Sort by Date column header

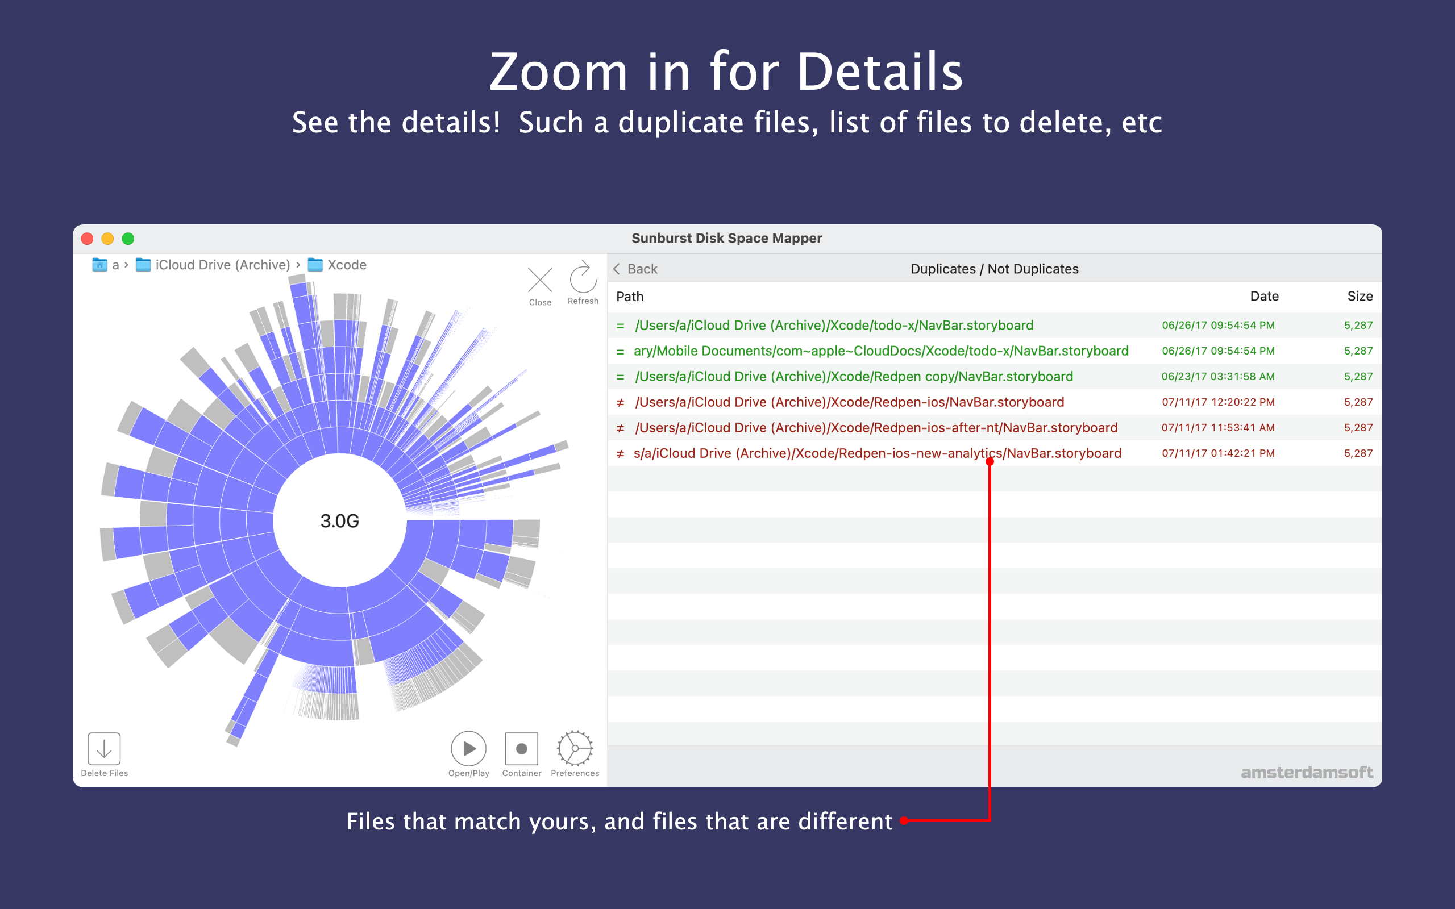coord(1265,297)
